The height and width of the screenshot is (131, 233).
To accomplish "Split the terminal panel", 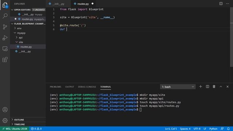I will pos(208,87).
